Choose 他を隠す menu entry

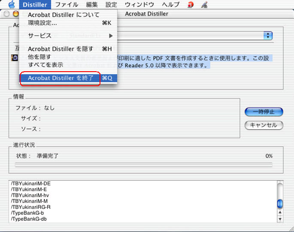click(x=68, y=57)
